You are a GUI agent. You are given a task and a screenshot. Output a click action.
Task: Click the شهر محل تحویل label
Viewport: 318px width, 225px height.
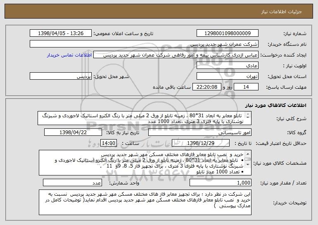coord(111,76)
